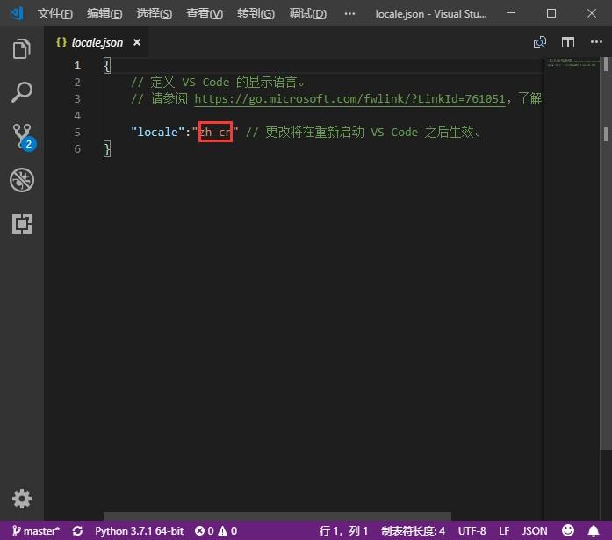Change indentation via 制表符长度: 4
Viewport: 612px width, 540px height.
[413, 531]
